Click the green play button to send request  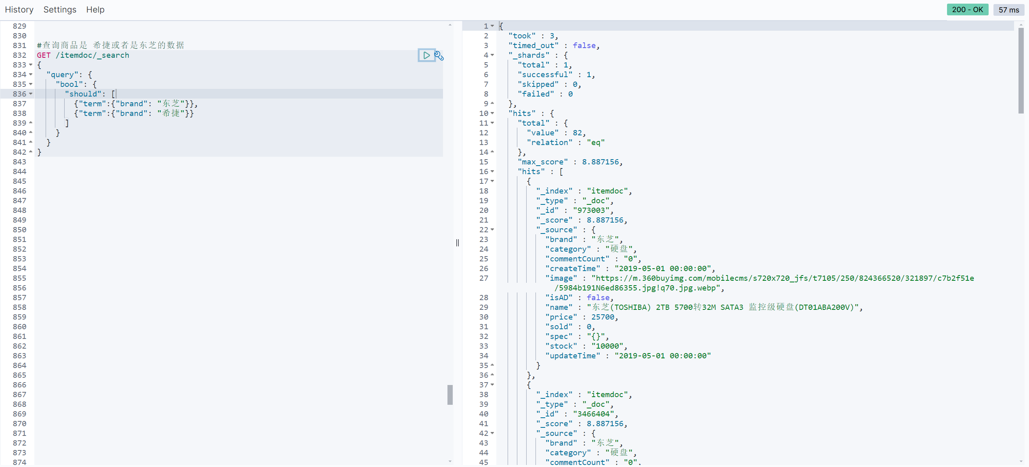(426, 55)
